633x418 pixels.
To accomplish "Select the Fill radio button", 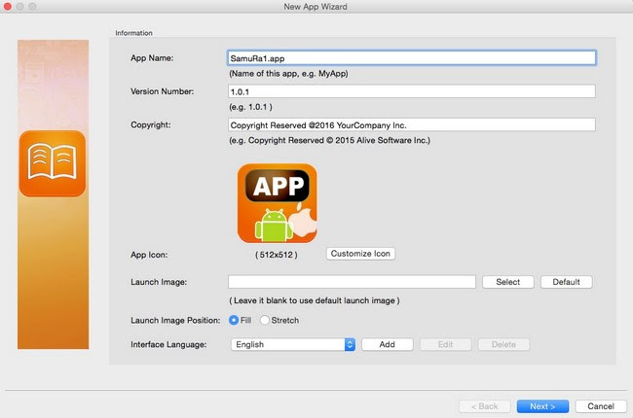I will 234,320.
